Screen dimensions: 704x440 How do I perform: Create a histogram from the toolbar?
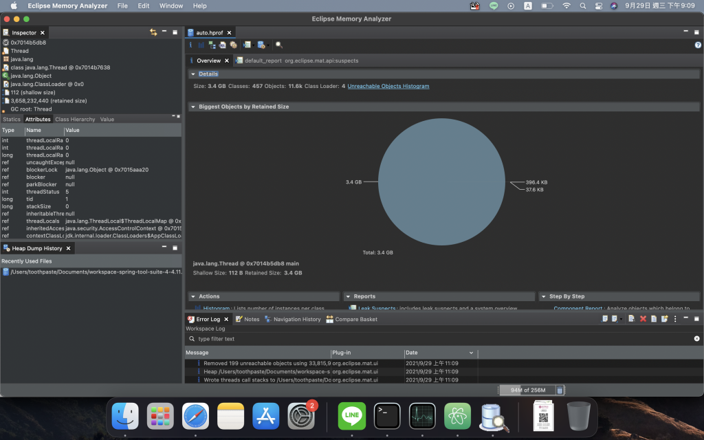pyautogui.click(x=201, y=45)
